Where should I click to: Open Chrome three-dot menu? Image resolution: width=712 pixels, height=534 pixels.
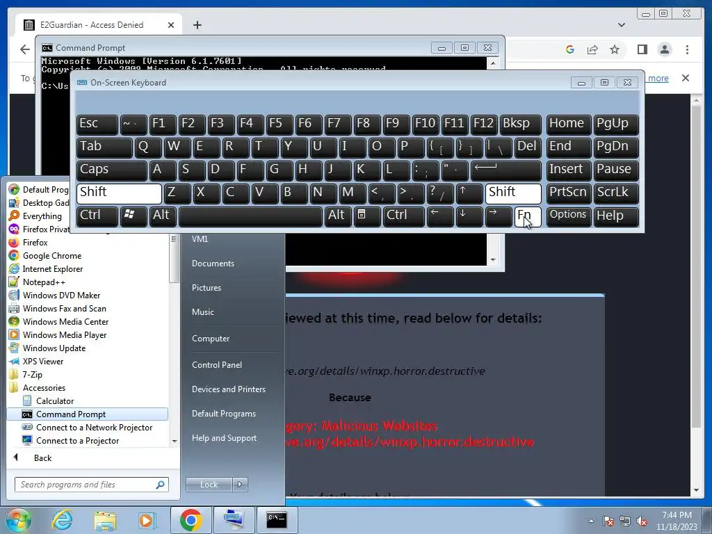click(x=687, y=49)
